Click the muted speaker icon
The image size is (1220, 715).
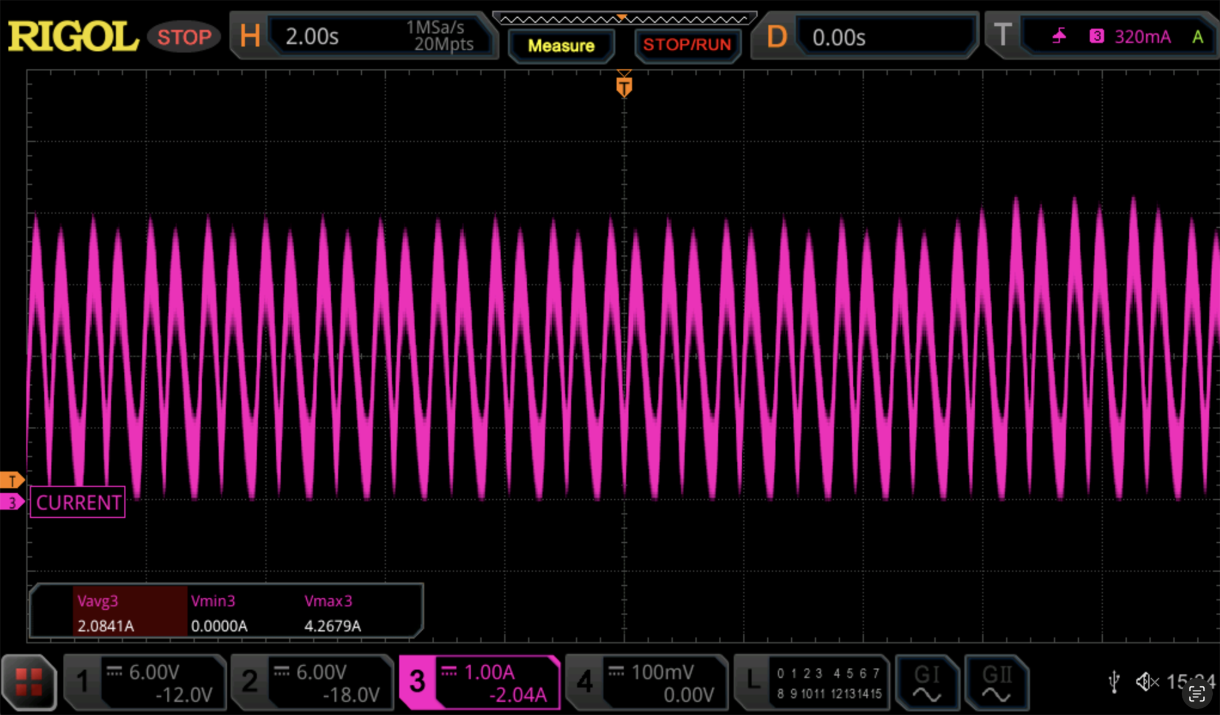click(x=1146, y=682)
